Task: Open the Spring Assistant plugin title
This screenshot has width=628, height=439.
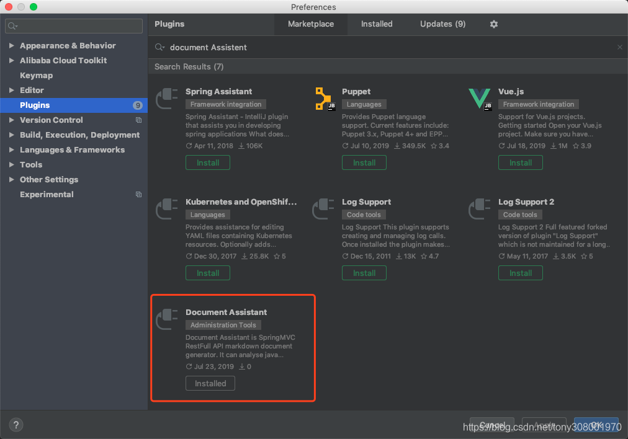Action: coord(218,92)
